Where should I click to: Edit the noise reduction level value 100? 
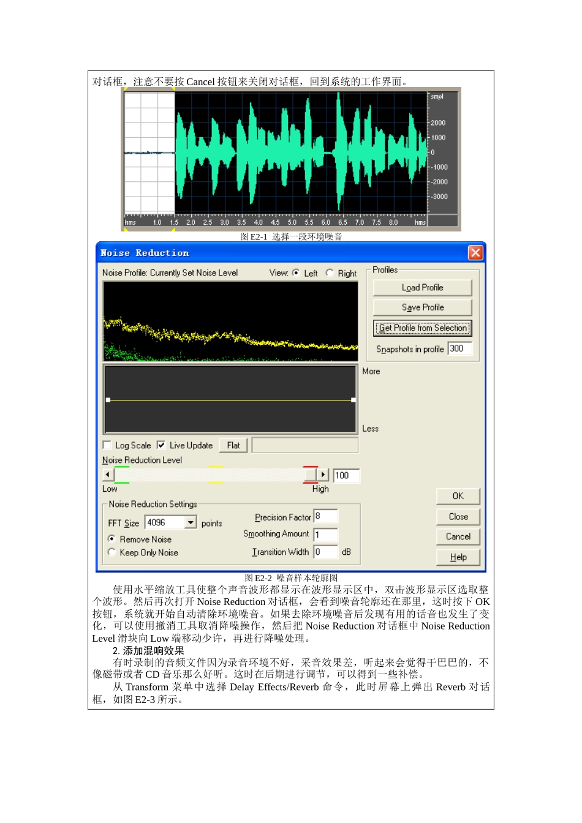(x=346, y=475)
